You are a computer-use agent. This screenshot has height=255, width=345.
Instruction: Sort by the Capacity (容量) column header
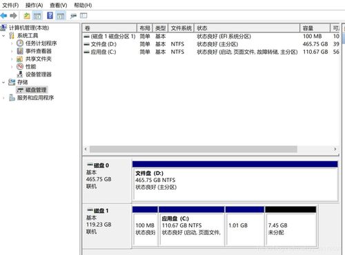coord(315,28)
